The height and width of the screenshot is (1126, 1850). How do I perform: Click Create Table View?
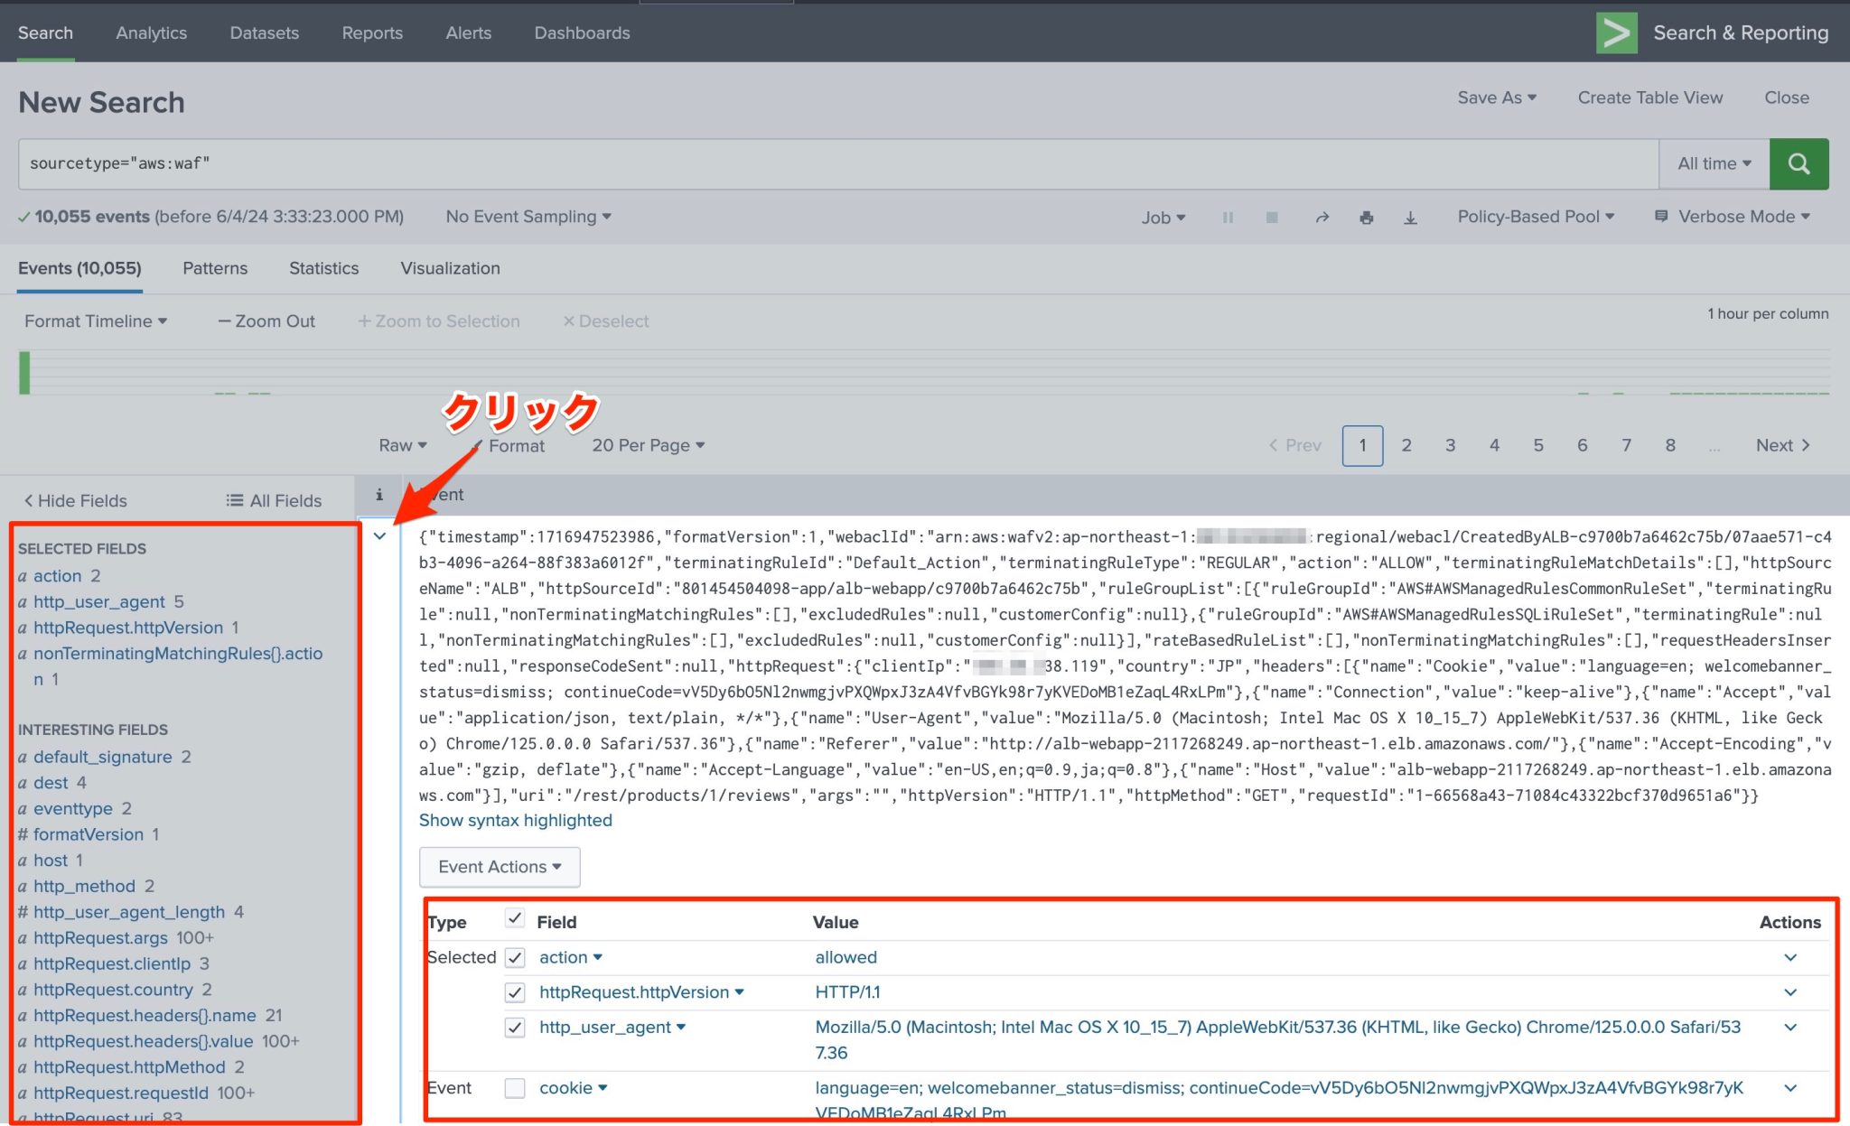(x=1649, y=98)
